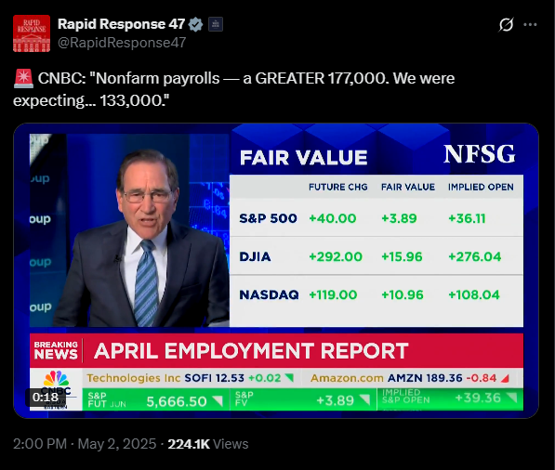Click the DJIA +292.00 future change value
The width and height of the screenshot is (555, 470).
(336, 256)
